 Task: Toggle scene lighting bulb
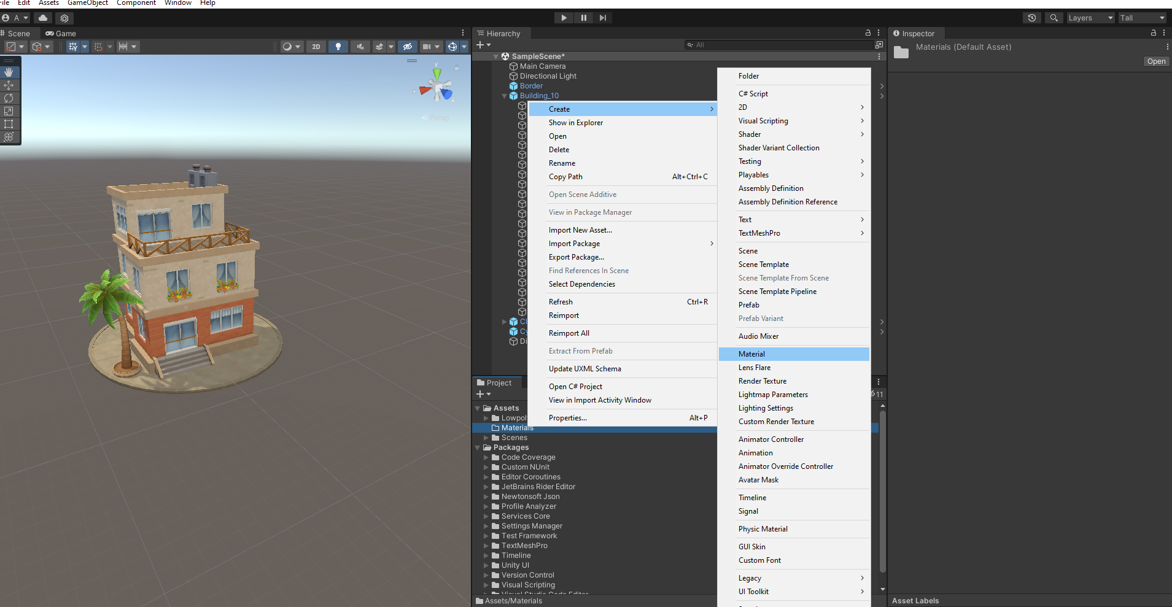(x=338, y=47)
